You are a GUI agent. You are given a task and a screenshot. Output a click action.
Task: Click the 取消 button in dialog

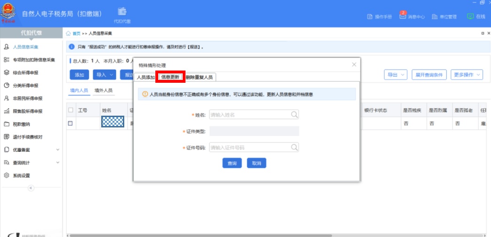point(257,163)
